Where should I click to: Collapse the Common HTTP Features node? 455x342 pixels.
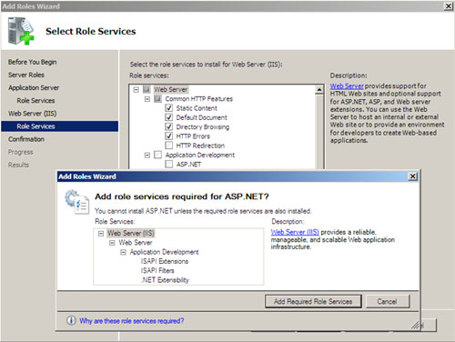click(147, 99)
